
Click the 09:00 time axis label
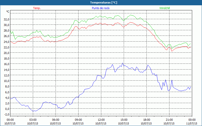pos(78,120)
